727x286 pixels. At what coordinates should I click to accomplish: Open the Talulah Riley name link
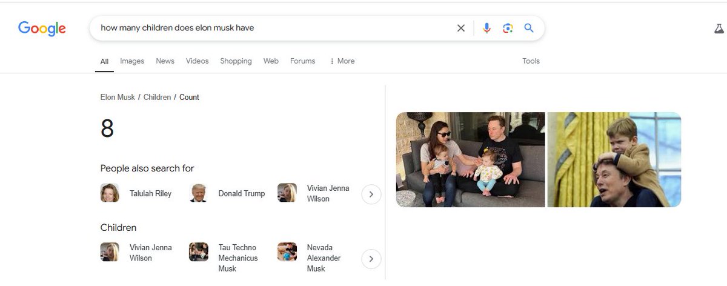point(150,194)
